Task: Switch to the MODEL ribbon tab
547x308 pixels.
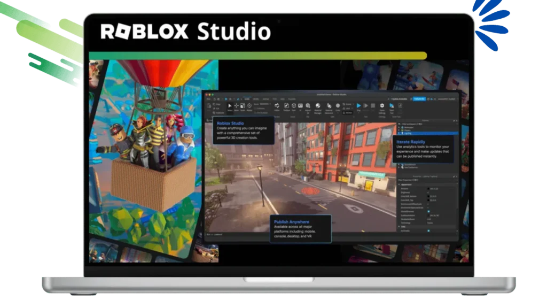Action: tap(256, 99)
